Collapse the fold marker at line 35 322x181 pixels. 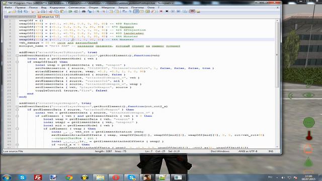tap(17, 129)
